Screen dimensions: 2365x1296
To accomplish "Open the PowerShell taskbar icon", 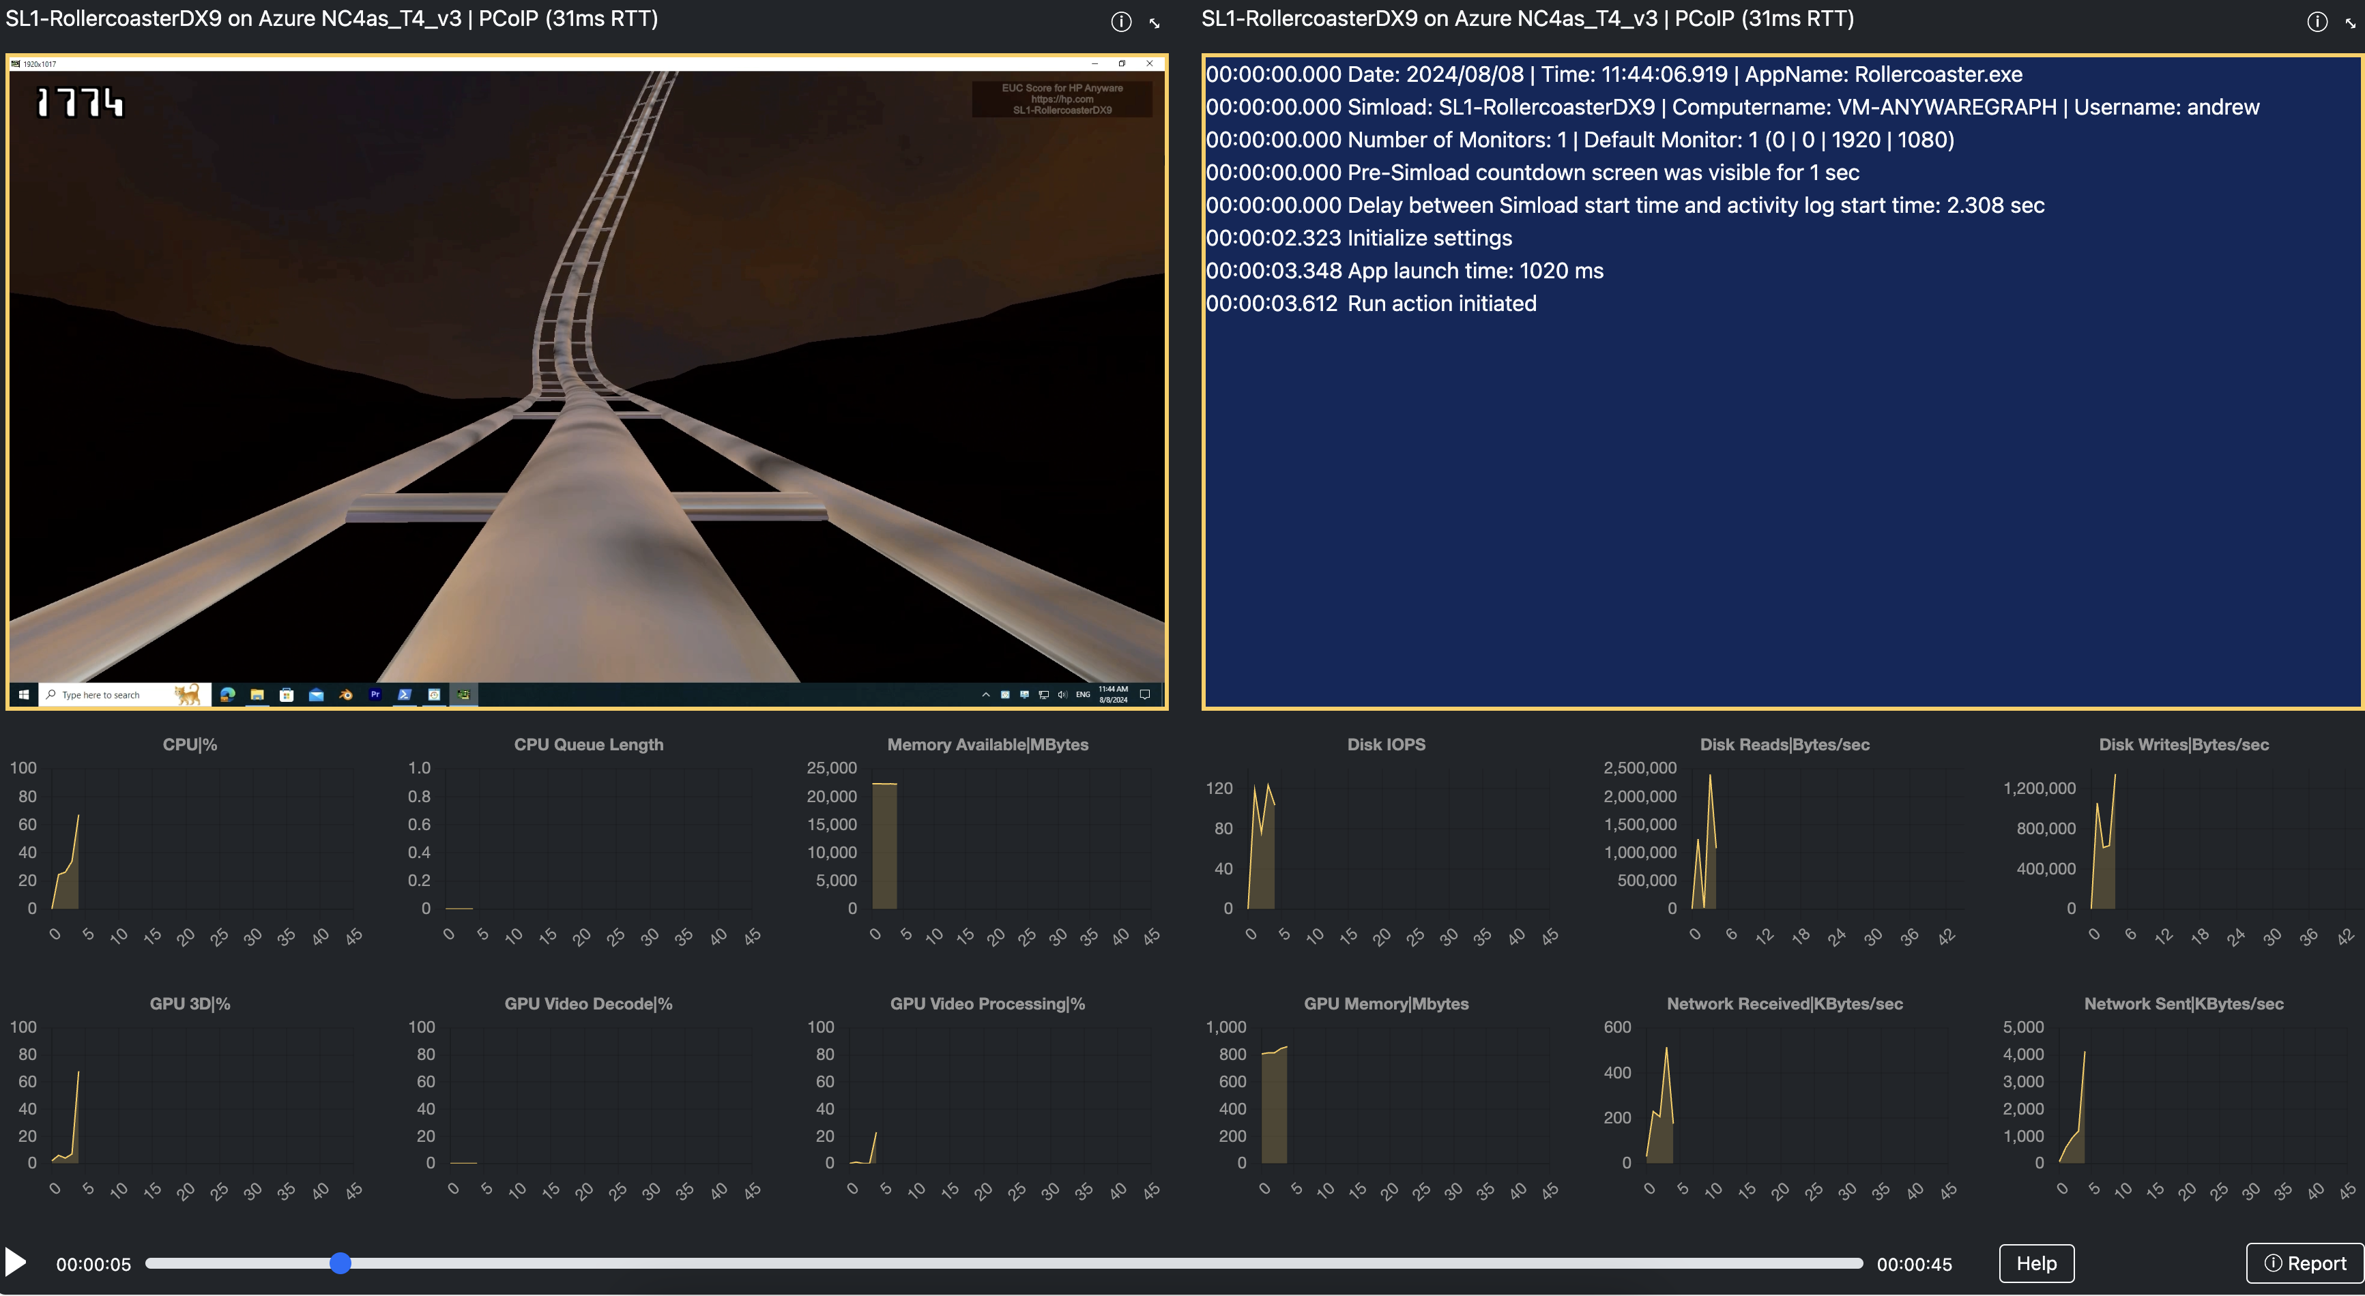I will [405, 695].
